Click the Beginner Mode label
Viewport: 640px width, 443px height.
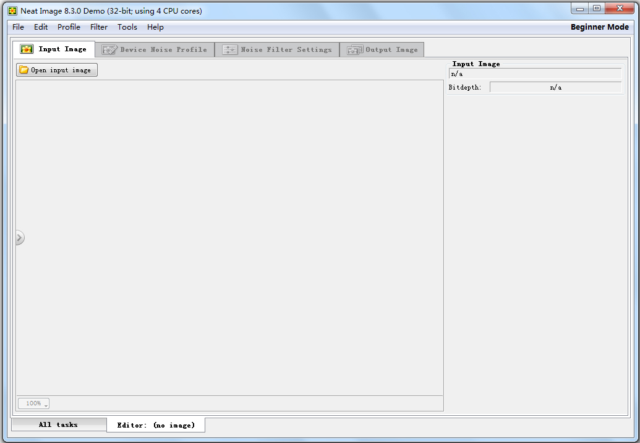coord(600,27)
